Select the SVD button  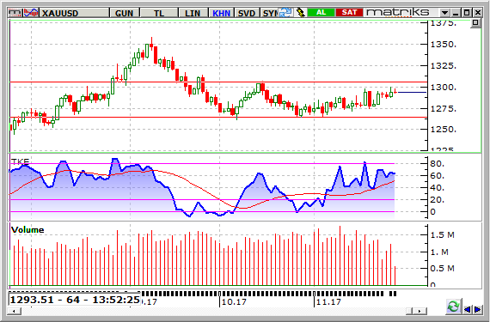coord(247,13)
